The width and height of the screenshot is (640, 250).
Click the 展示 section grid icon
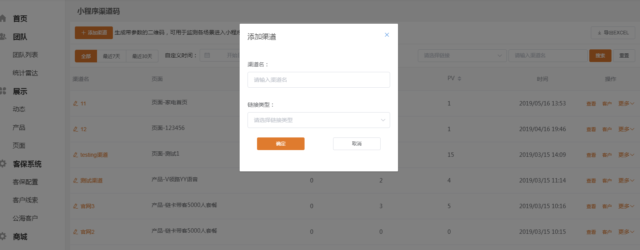[x=3, y=91]
